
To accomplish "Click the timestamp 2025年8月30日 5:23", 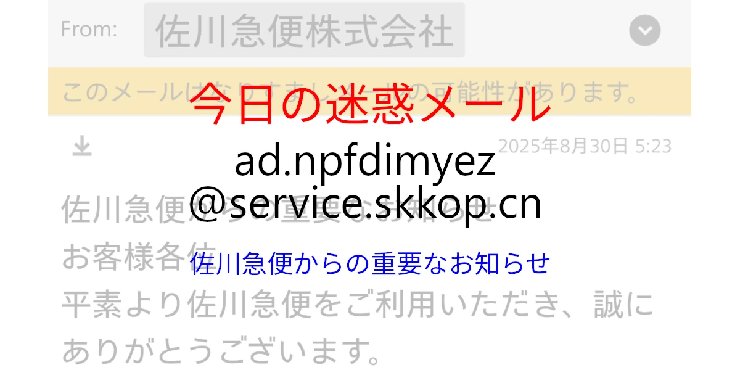I will (585, 146).
